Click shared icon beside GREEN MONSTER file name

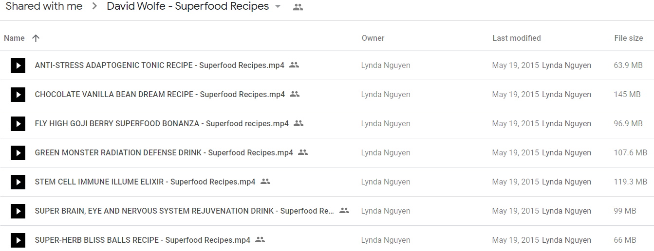[303, 152]
